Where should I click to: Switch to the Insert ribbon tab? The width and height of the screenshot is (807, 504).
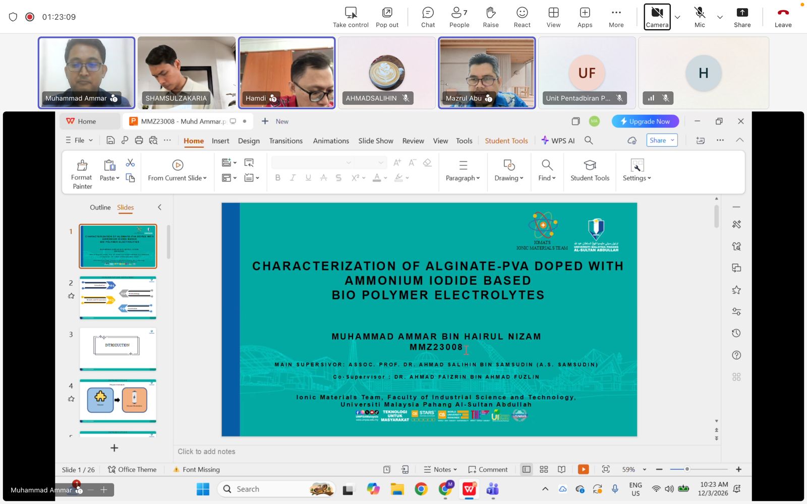tap(220, 141)
